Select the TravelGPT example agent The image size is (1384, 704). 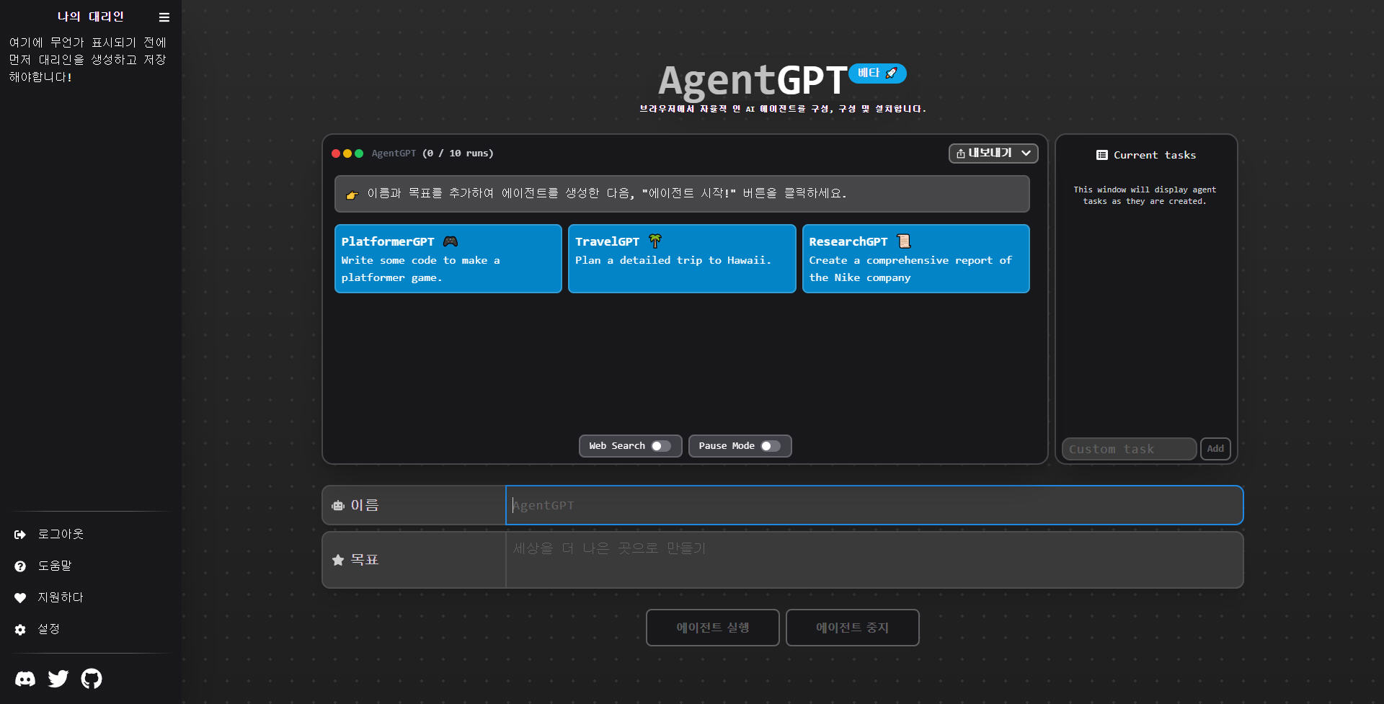tap(681, 259)
